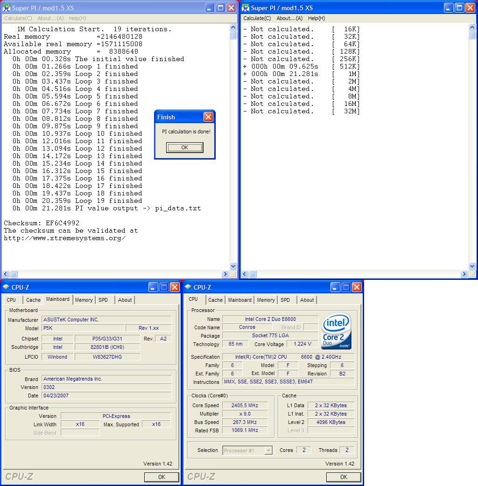Click scroll-left arrow in right Super PI window
Image resolution: width=478 pixels, height=486 pixels.
(x=245, y=274)
